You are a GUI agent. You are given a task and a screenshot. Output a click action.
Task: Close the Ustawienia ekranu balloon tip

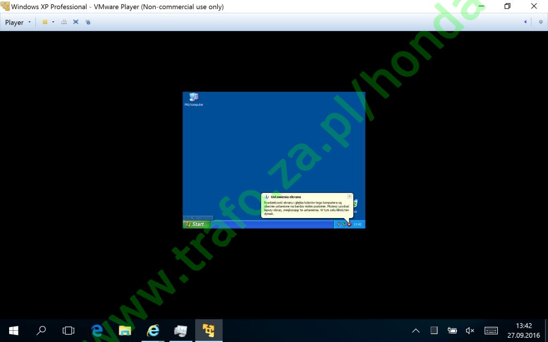point(349,197)
